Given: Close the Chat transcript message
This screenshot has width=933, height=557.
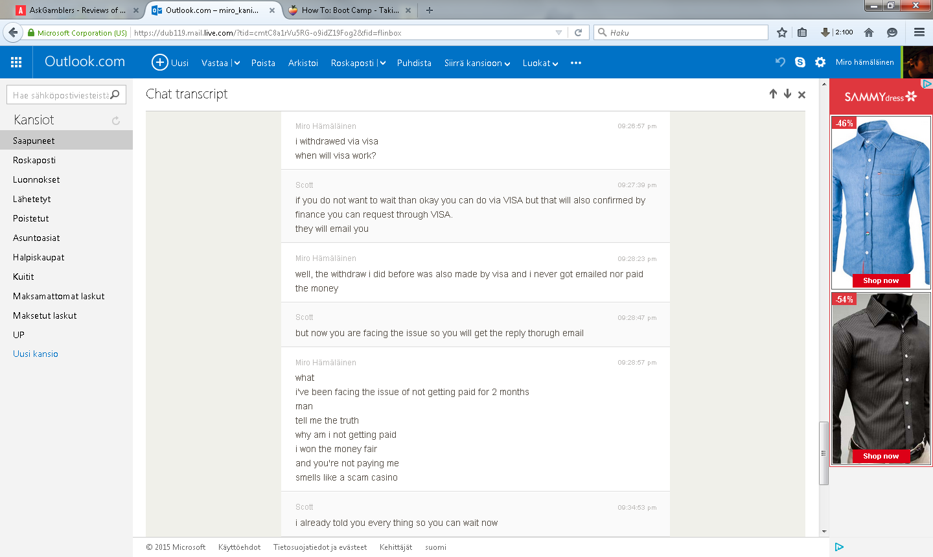Looking at the screenshot, I should click(x=801, y=95).
